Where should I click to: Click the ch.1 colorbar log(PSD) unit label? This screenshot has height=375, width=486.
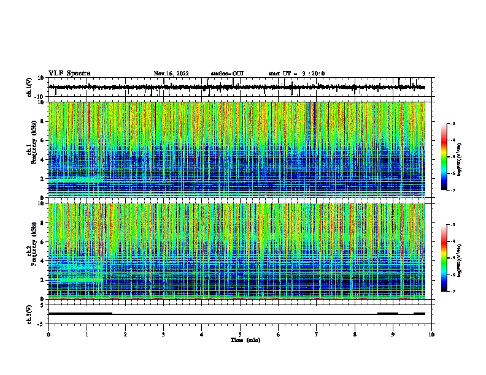pos(460,159)
